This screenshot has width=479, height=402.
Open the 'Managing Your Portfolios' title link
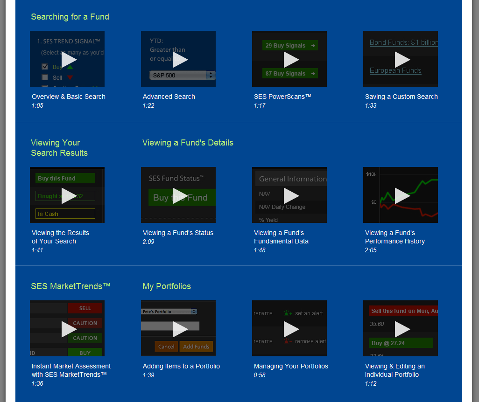point(291,366)
